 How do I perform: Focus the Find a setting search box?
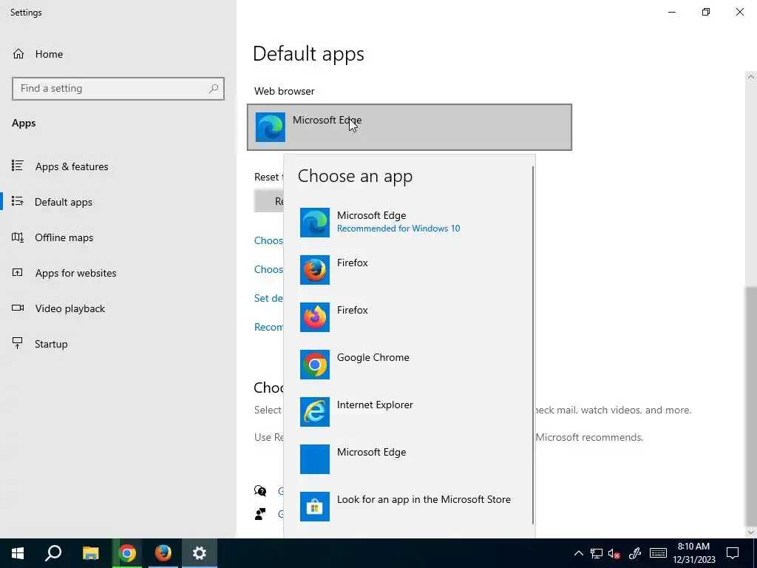[x=118, y=89]
